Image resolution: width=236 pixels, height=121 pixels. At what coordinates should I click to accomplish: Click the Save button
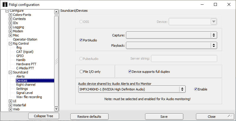pos(164,117)
